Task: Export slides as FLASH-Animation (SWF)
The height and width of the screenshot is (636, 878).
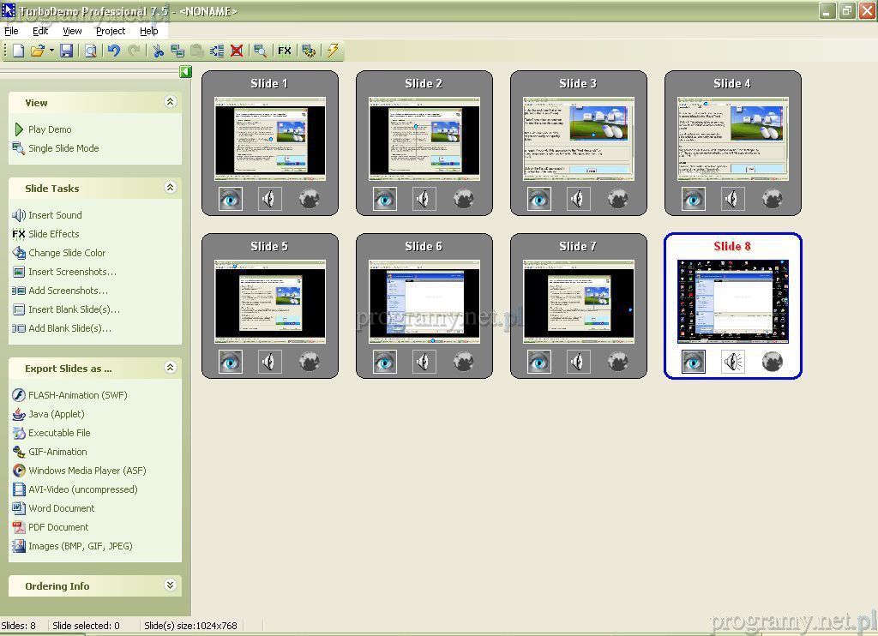Action: (x=77, y=395)
